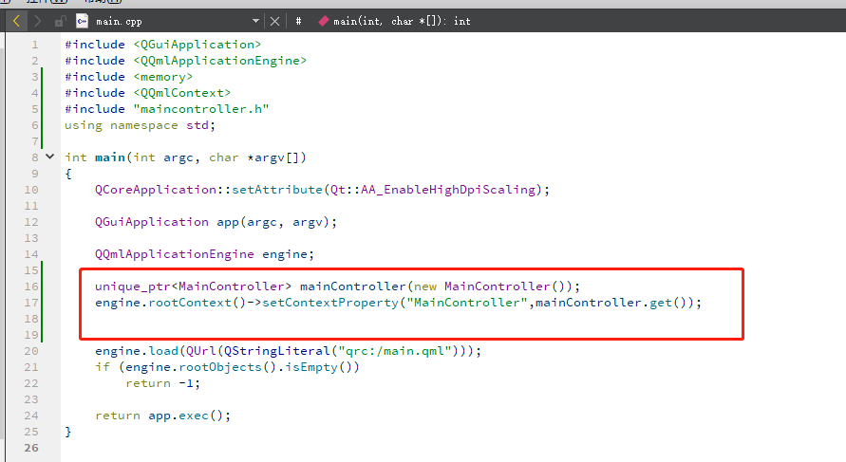Click line number 16 in the gutter
Image resolution: width=846 pixels, height=462 pixels.
31,286
